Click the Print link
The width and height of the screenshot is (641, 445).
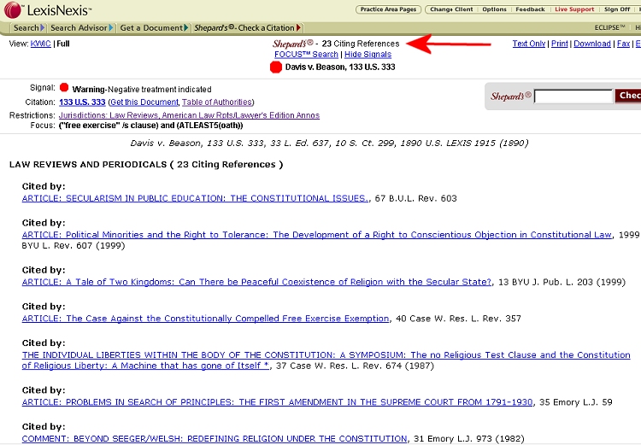click(559, 44)
